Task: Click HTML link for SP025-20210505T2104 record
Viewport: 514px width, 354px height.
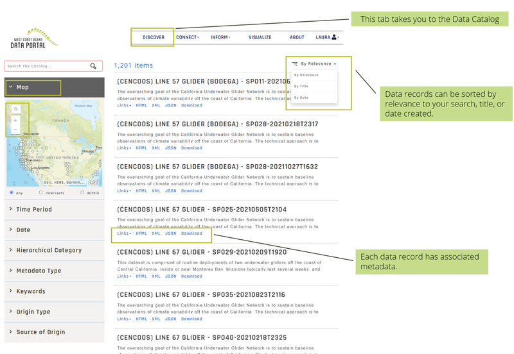Action: click(141, 233)
